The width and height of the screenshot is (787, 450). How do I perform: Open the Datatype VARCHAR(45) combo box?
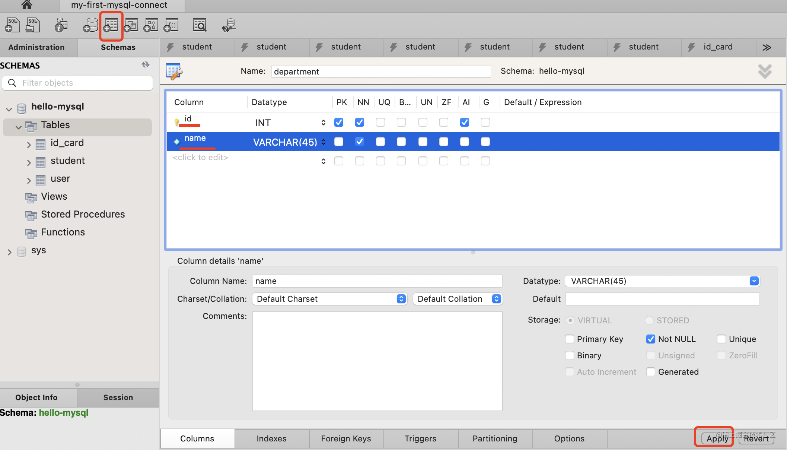tap(754, 281)
